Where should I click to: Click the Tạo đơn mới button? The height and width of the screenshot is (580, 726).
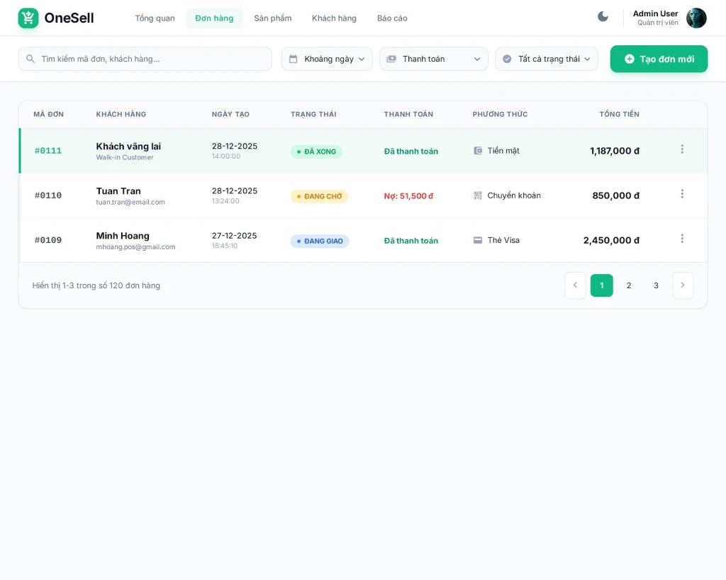659,59
